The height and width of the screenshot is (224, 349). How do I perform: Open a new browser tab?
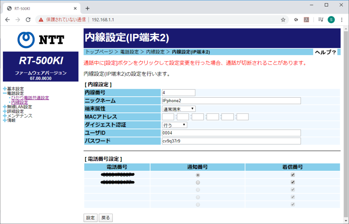(88, 9)
